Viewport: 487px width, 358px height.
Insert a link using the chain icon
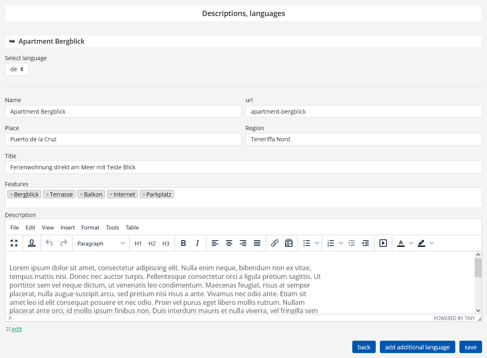pyautogui.click(x=275, y=243)
